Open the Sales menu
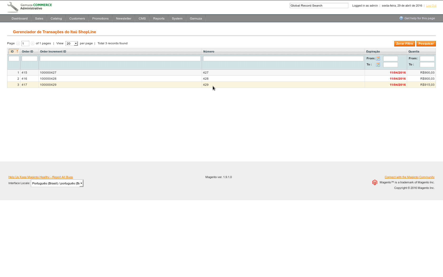Screen dimensions: 443x277 pyautogui.click(x=39, y=18)
